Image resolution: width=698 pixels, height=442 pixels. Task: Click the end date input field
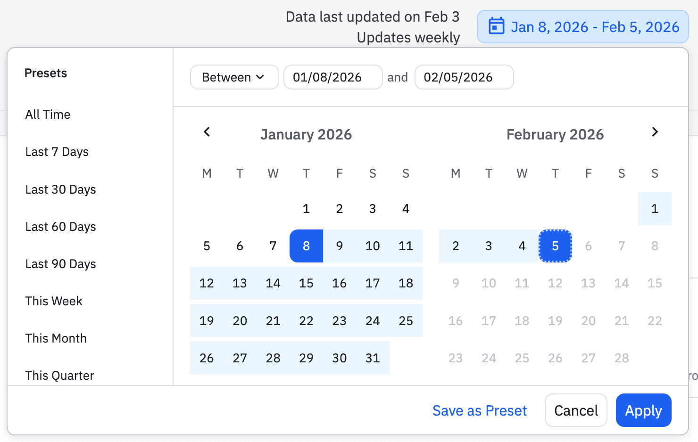click(464, 77)
